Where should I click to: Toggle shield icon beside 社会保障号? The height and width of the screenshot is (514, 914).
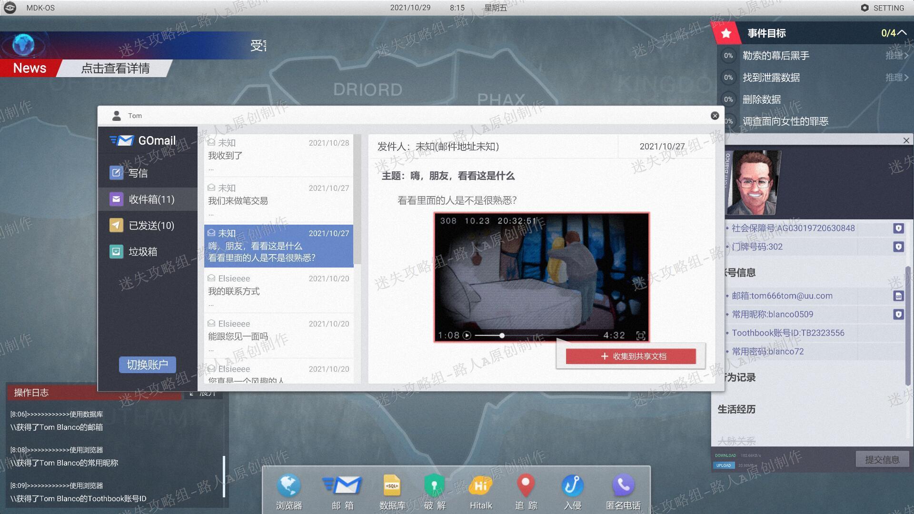(x=898, y=228)
